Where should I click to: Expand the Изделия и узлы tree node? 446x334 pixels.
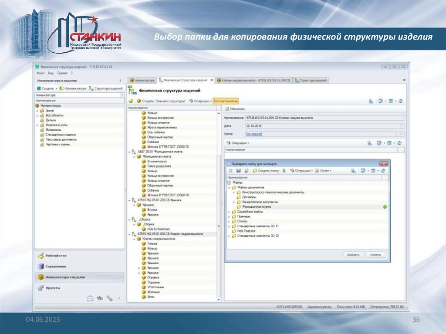[37, 125]
